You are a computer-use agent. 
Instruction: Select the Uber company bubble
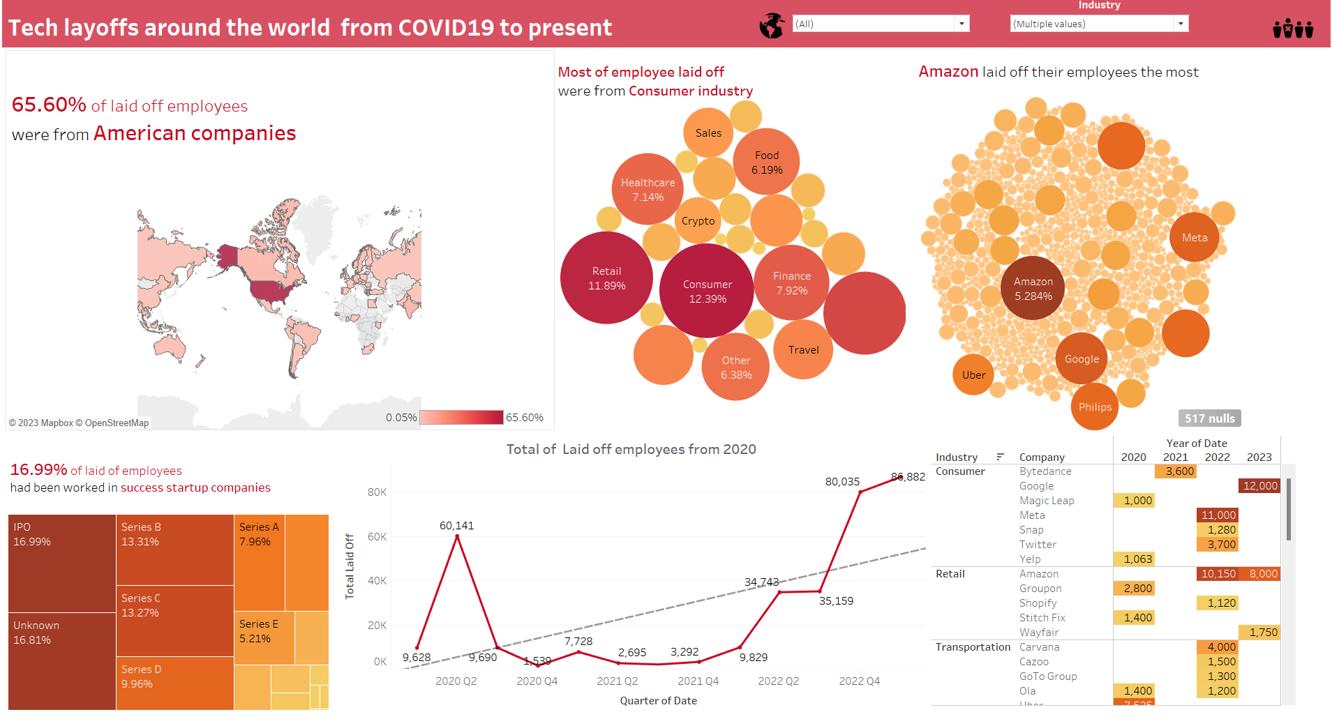tap(973, 374)
